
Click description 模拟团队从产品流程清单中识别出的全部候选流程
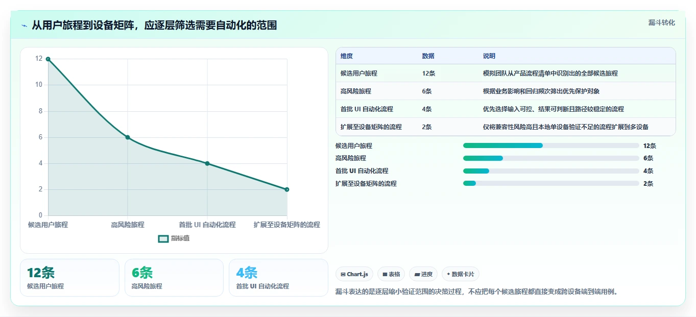[x=550, y=74]
